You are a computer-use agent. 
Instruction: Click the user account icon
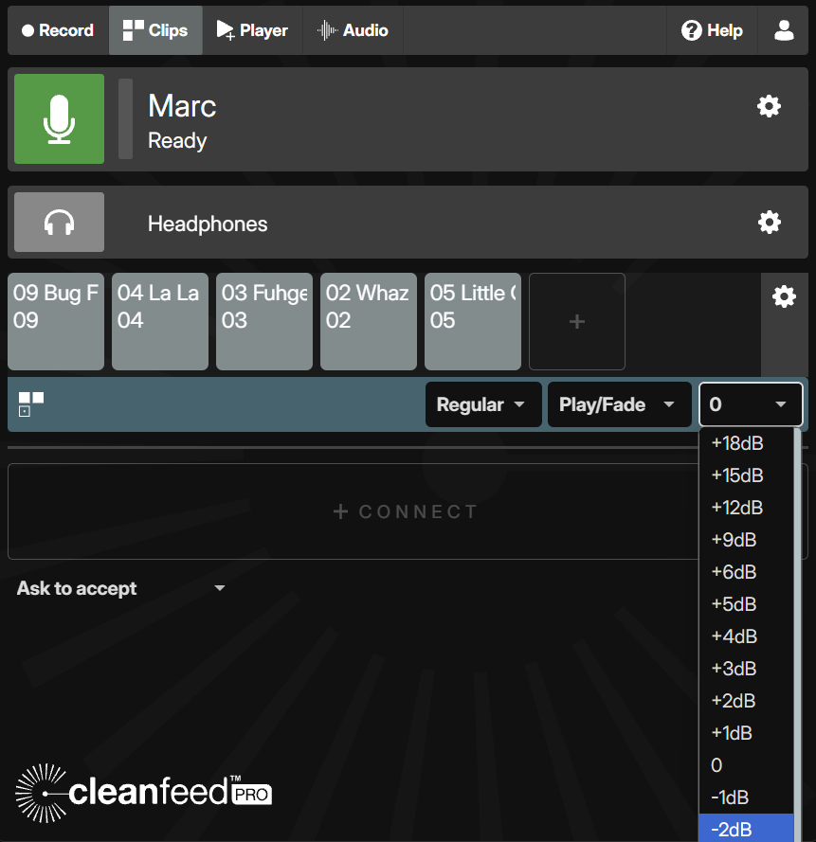pyautogui.click(x=783, y=29)
